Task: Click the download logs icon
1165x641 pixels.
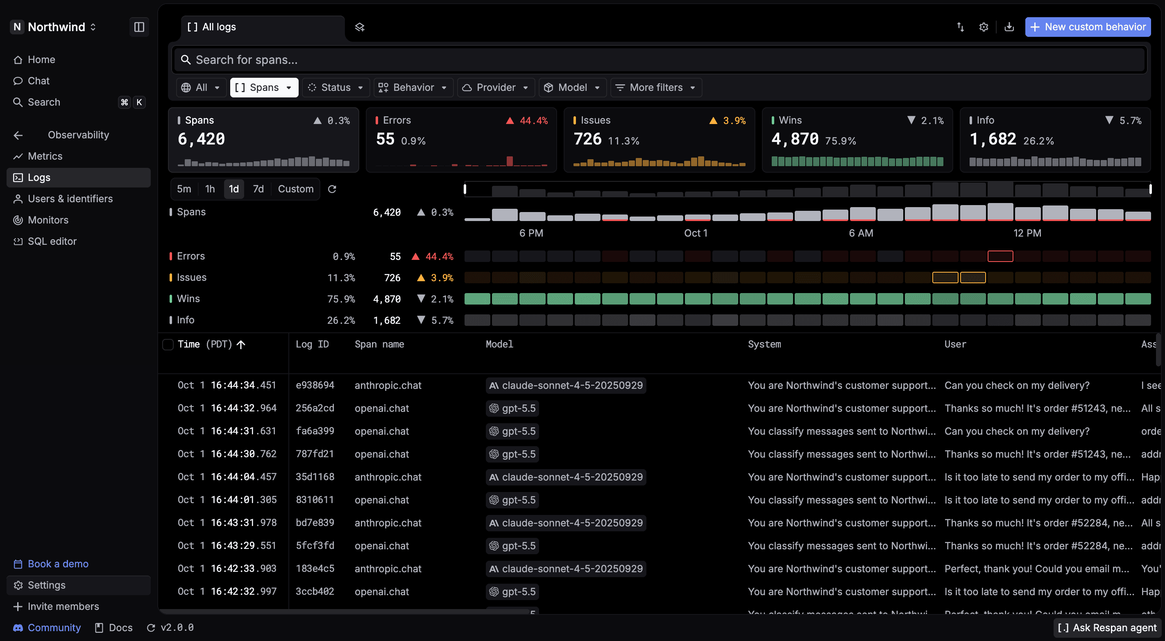Action: (x=1009, y=27)
